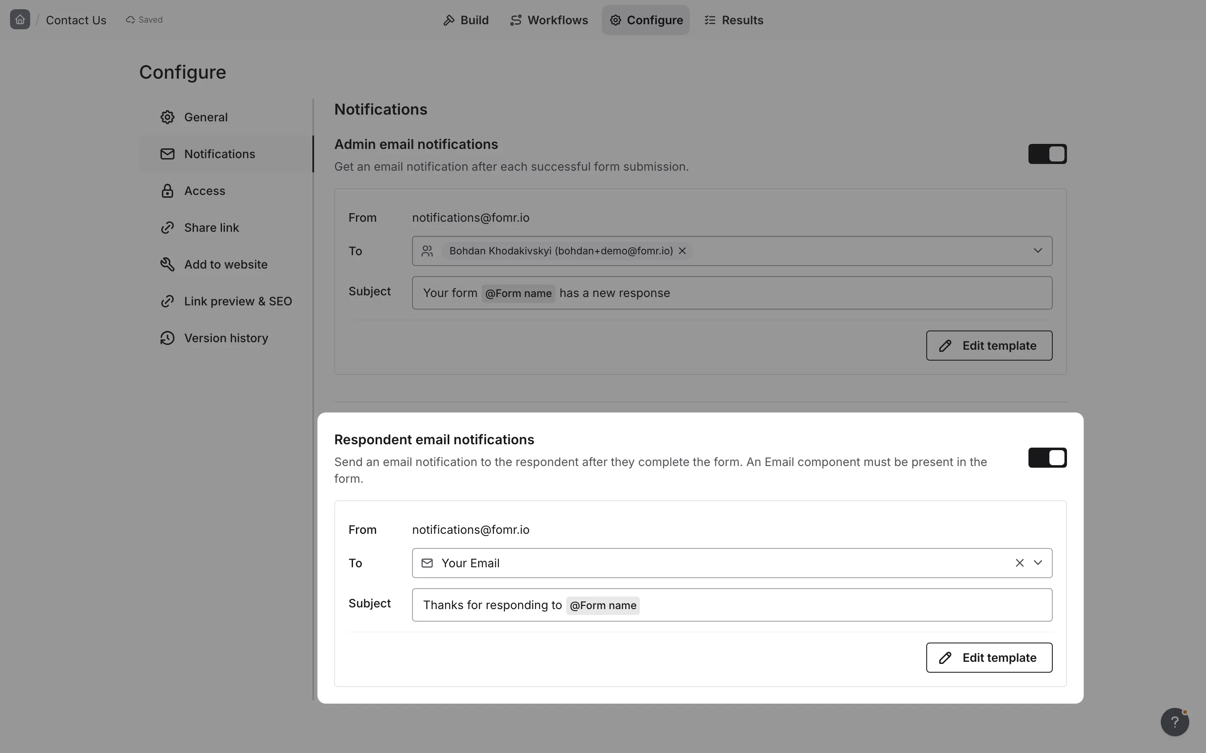Click the Link preview & SEO icon

[x=167, y=301]
